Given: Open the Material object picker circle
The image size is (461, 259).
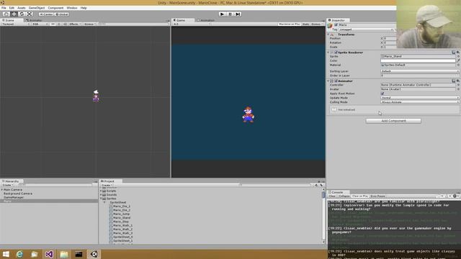Looking at the screenshot, I should coord(458,65).
